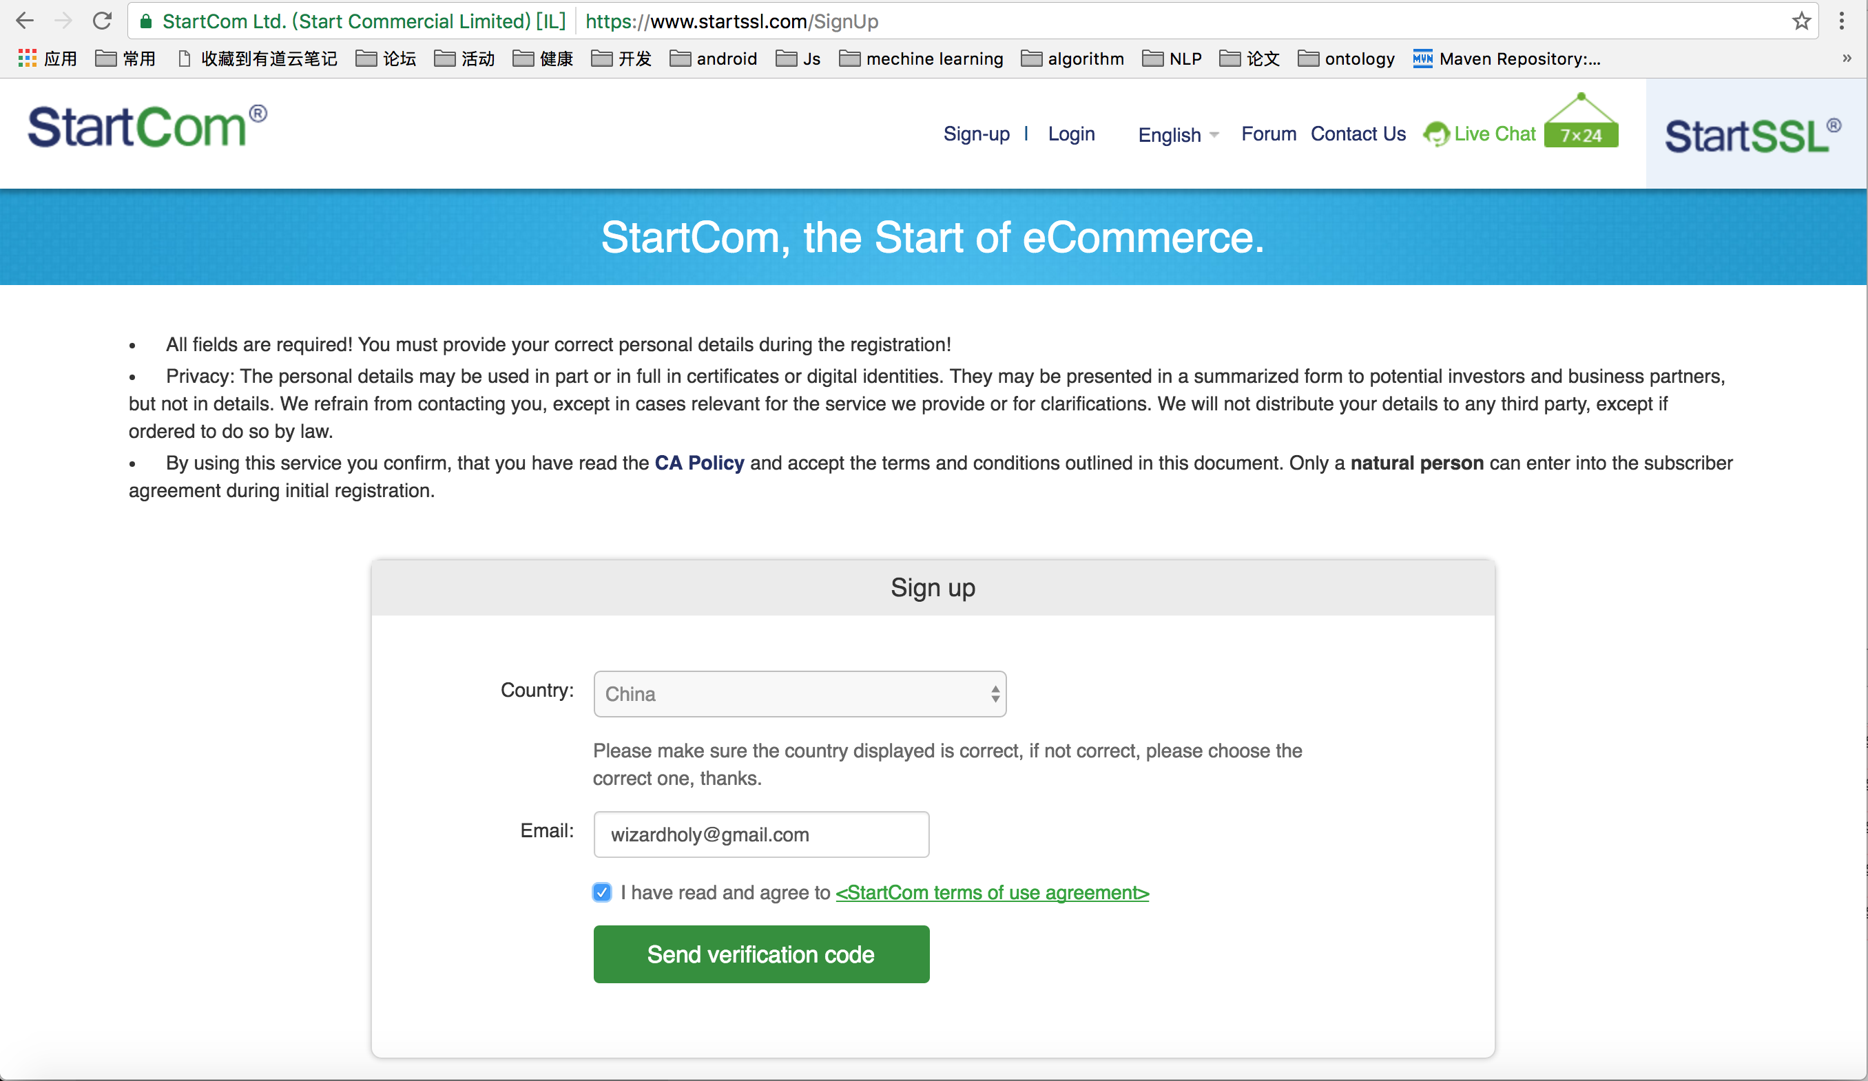Go to the Login page
Viewport: 1868px width, 1081px height.
tap(1071, 134)
